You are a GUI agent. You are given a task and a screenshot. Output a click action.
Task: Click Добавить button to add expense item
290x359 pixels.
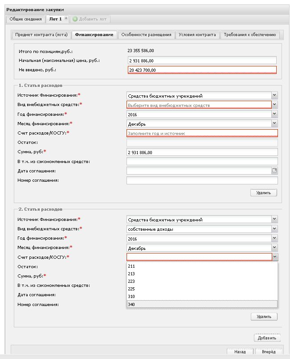click(267, 338)
